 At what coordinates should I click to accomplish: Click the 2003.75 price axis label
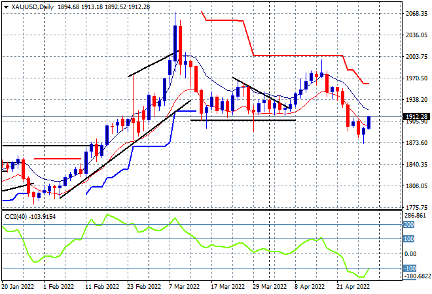[416, 56]
